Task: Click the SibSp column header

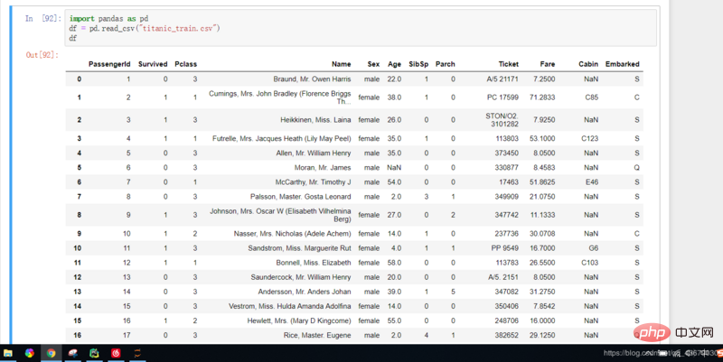Action: point(418,64)
